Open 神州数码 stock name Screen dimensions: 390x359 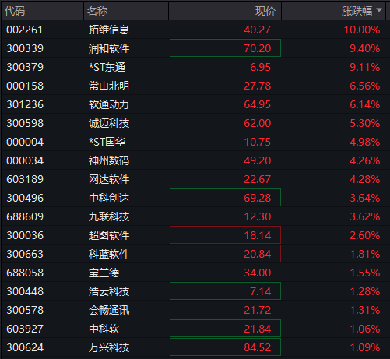tap(109, 160)
